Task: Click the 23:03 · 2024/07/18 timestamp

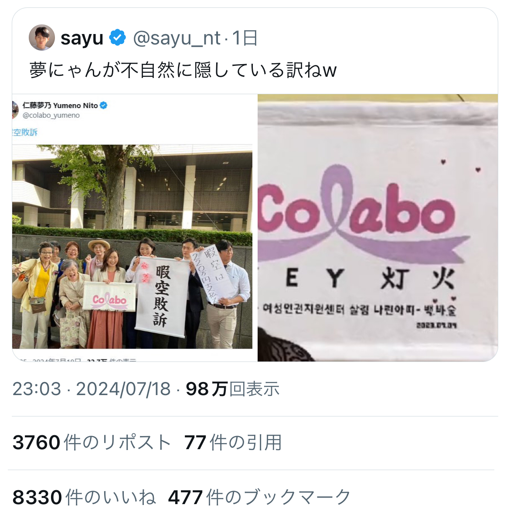Action: point(92,389)
